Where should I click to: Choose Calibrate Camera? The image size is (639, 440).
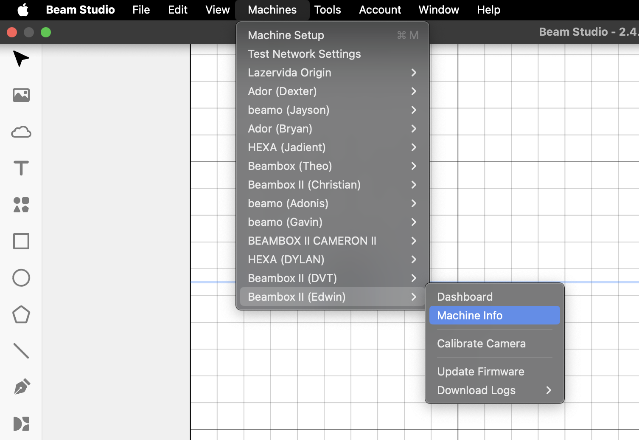495,344
